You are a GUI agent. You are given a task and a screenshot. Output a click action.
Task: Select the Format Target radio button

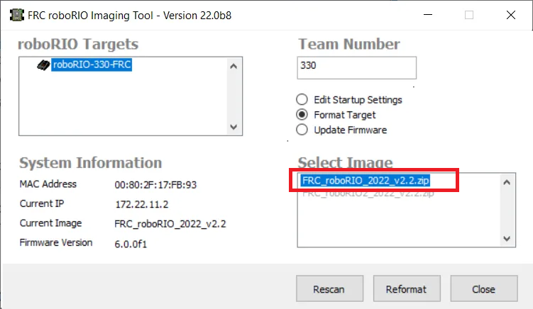(302, 115)
